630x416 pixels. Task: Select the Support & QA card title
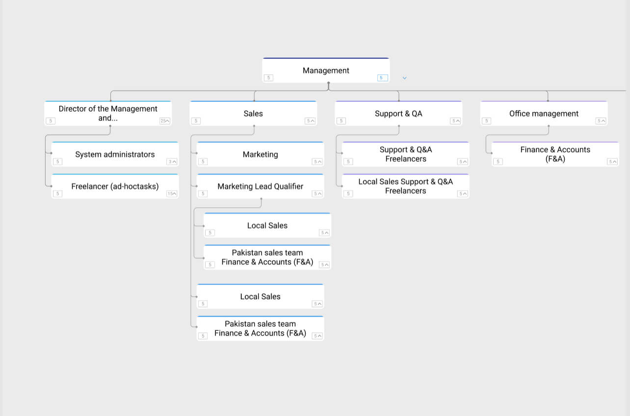click(398, 114)
